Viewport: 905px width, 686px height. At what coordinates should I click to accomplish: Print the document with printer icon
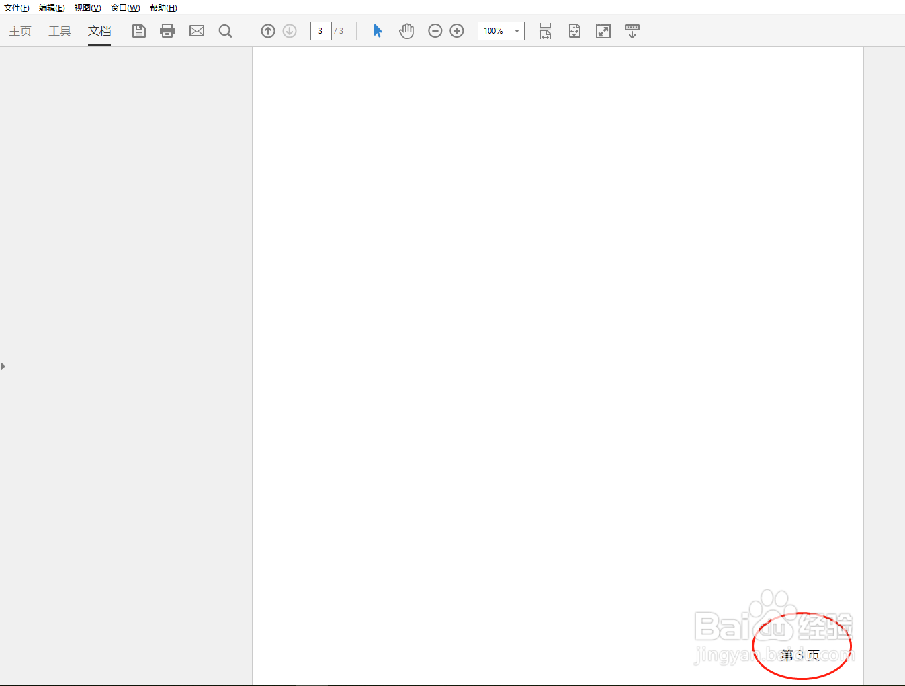coord(167,31)
